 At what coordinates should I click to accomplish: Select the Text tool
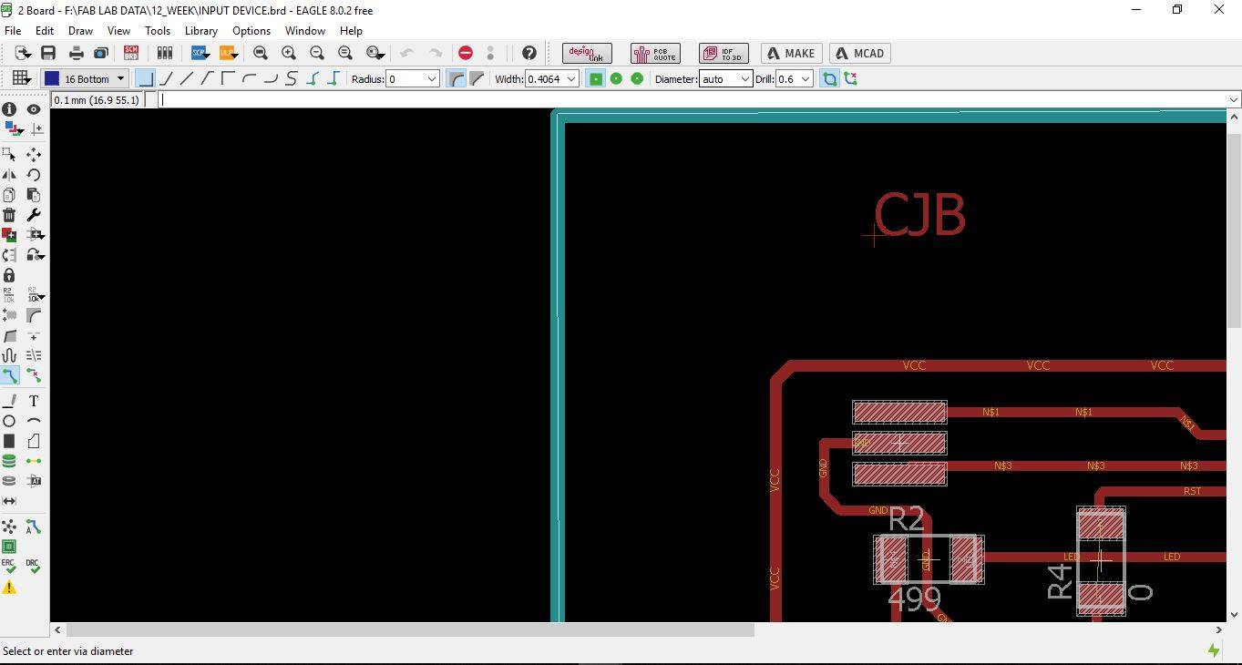[x=34, y=401]
